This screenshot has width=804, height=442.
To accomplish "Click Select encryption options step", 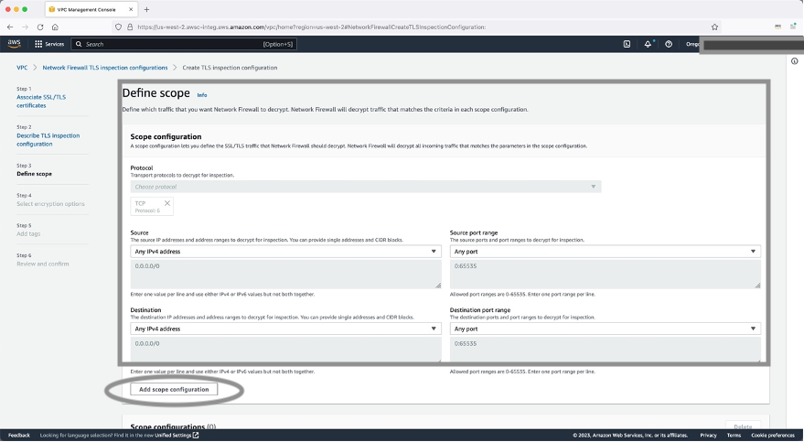I will pos(50,203).
